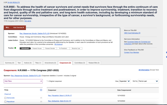This screenshot has width=167, height=105.
Task: Select the Cosponsors (2) tab
Action: click(x=65, y=63)
